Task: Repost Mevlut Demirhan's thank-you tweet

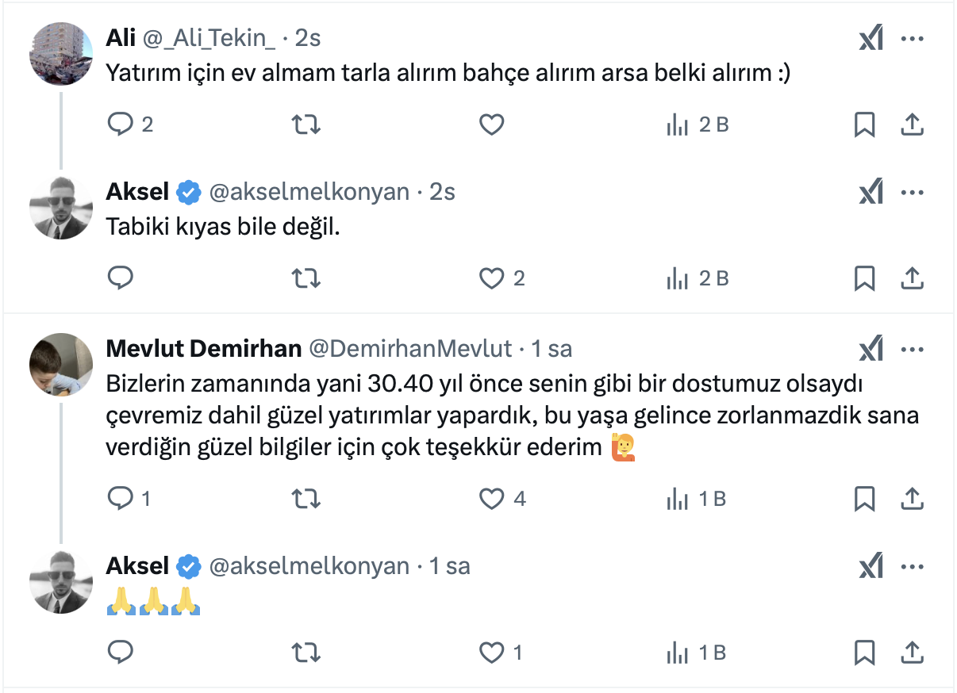Action: (x=306, y=499)
